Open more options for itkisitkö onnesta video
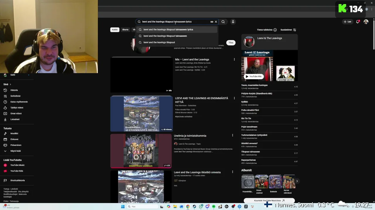 click(233, 172)
